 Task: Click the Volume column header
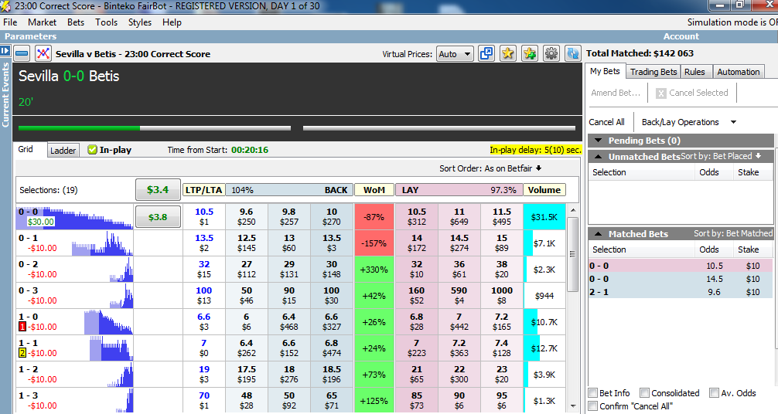(544, 190)
